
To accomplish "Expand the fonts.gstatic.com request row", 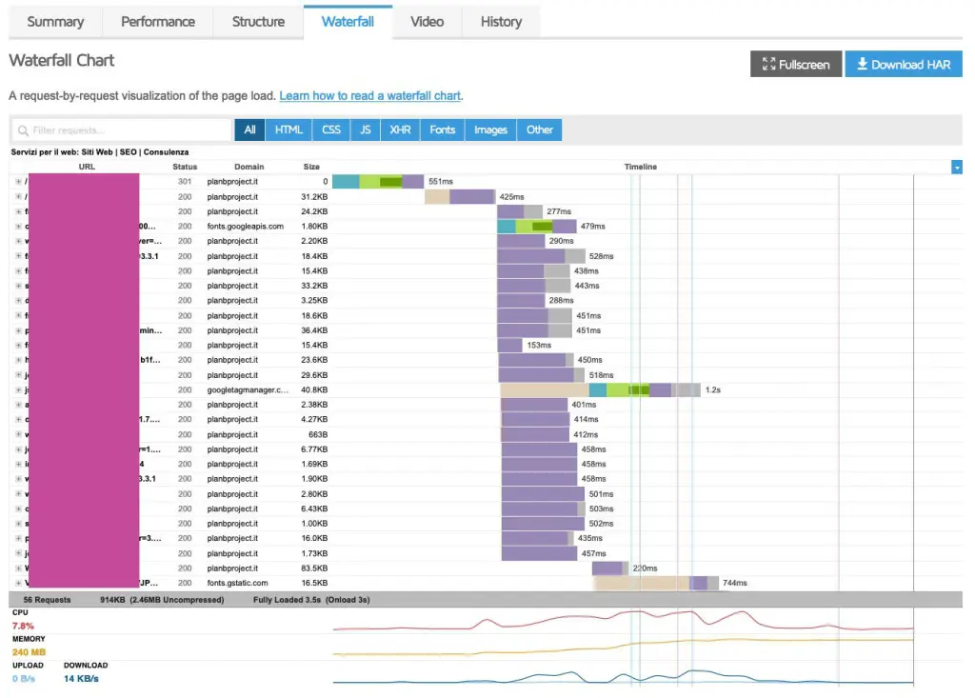I will coord(18,583).
